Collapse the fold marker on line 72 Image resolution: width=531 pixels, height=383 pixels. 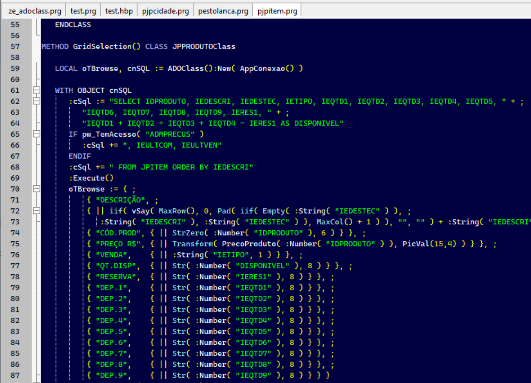[x=37, y=211]
